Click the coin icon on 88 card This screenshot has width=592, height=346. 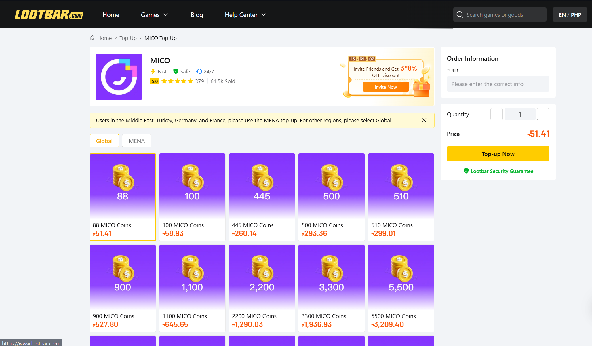123,178
